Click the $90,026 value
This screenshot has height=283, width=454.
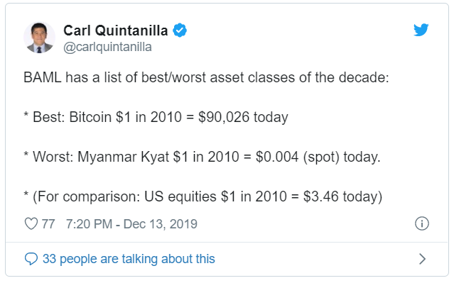coord(224,117)
